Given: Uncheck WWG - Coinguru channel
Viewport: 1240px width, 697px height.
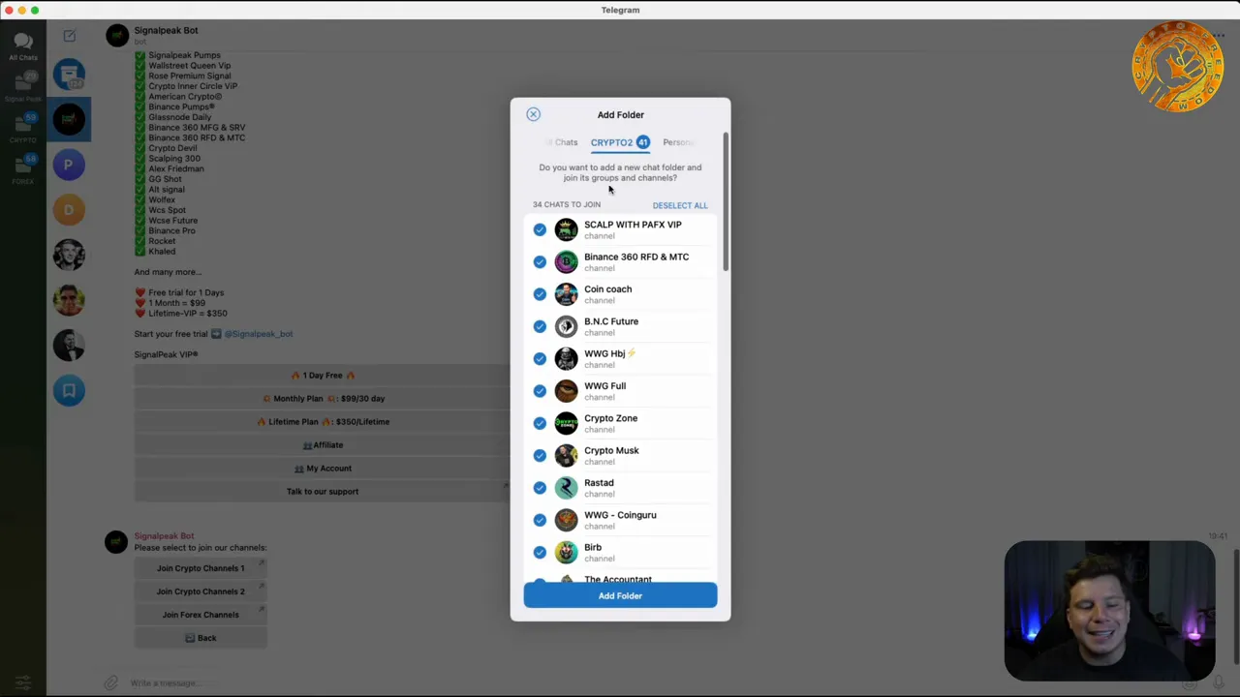Looking at the screenshot, I should click(x=540, y=520).
